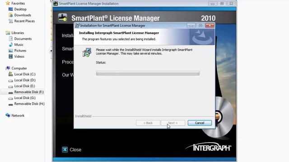Click the disabled Next button
Screen dimensions: 289x162
[x=173, y=123]
